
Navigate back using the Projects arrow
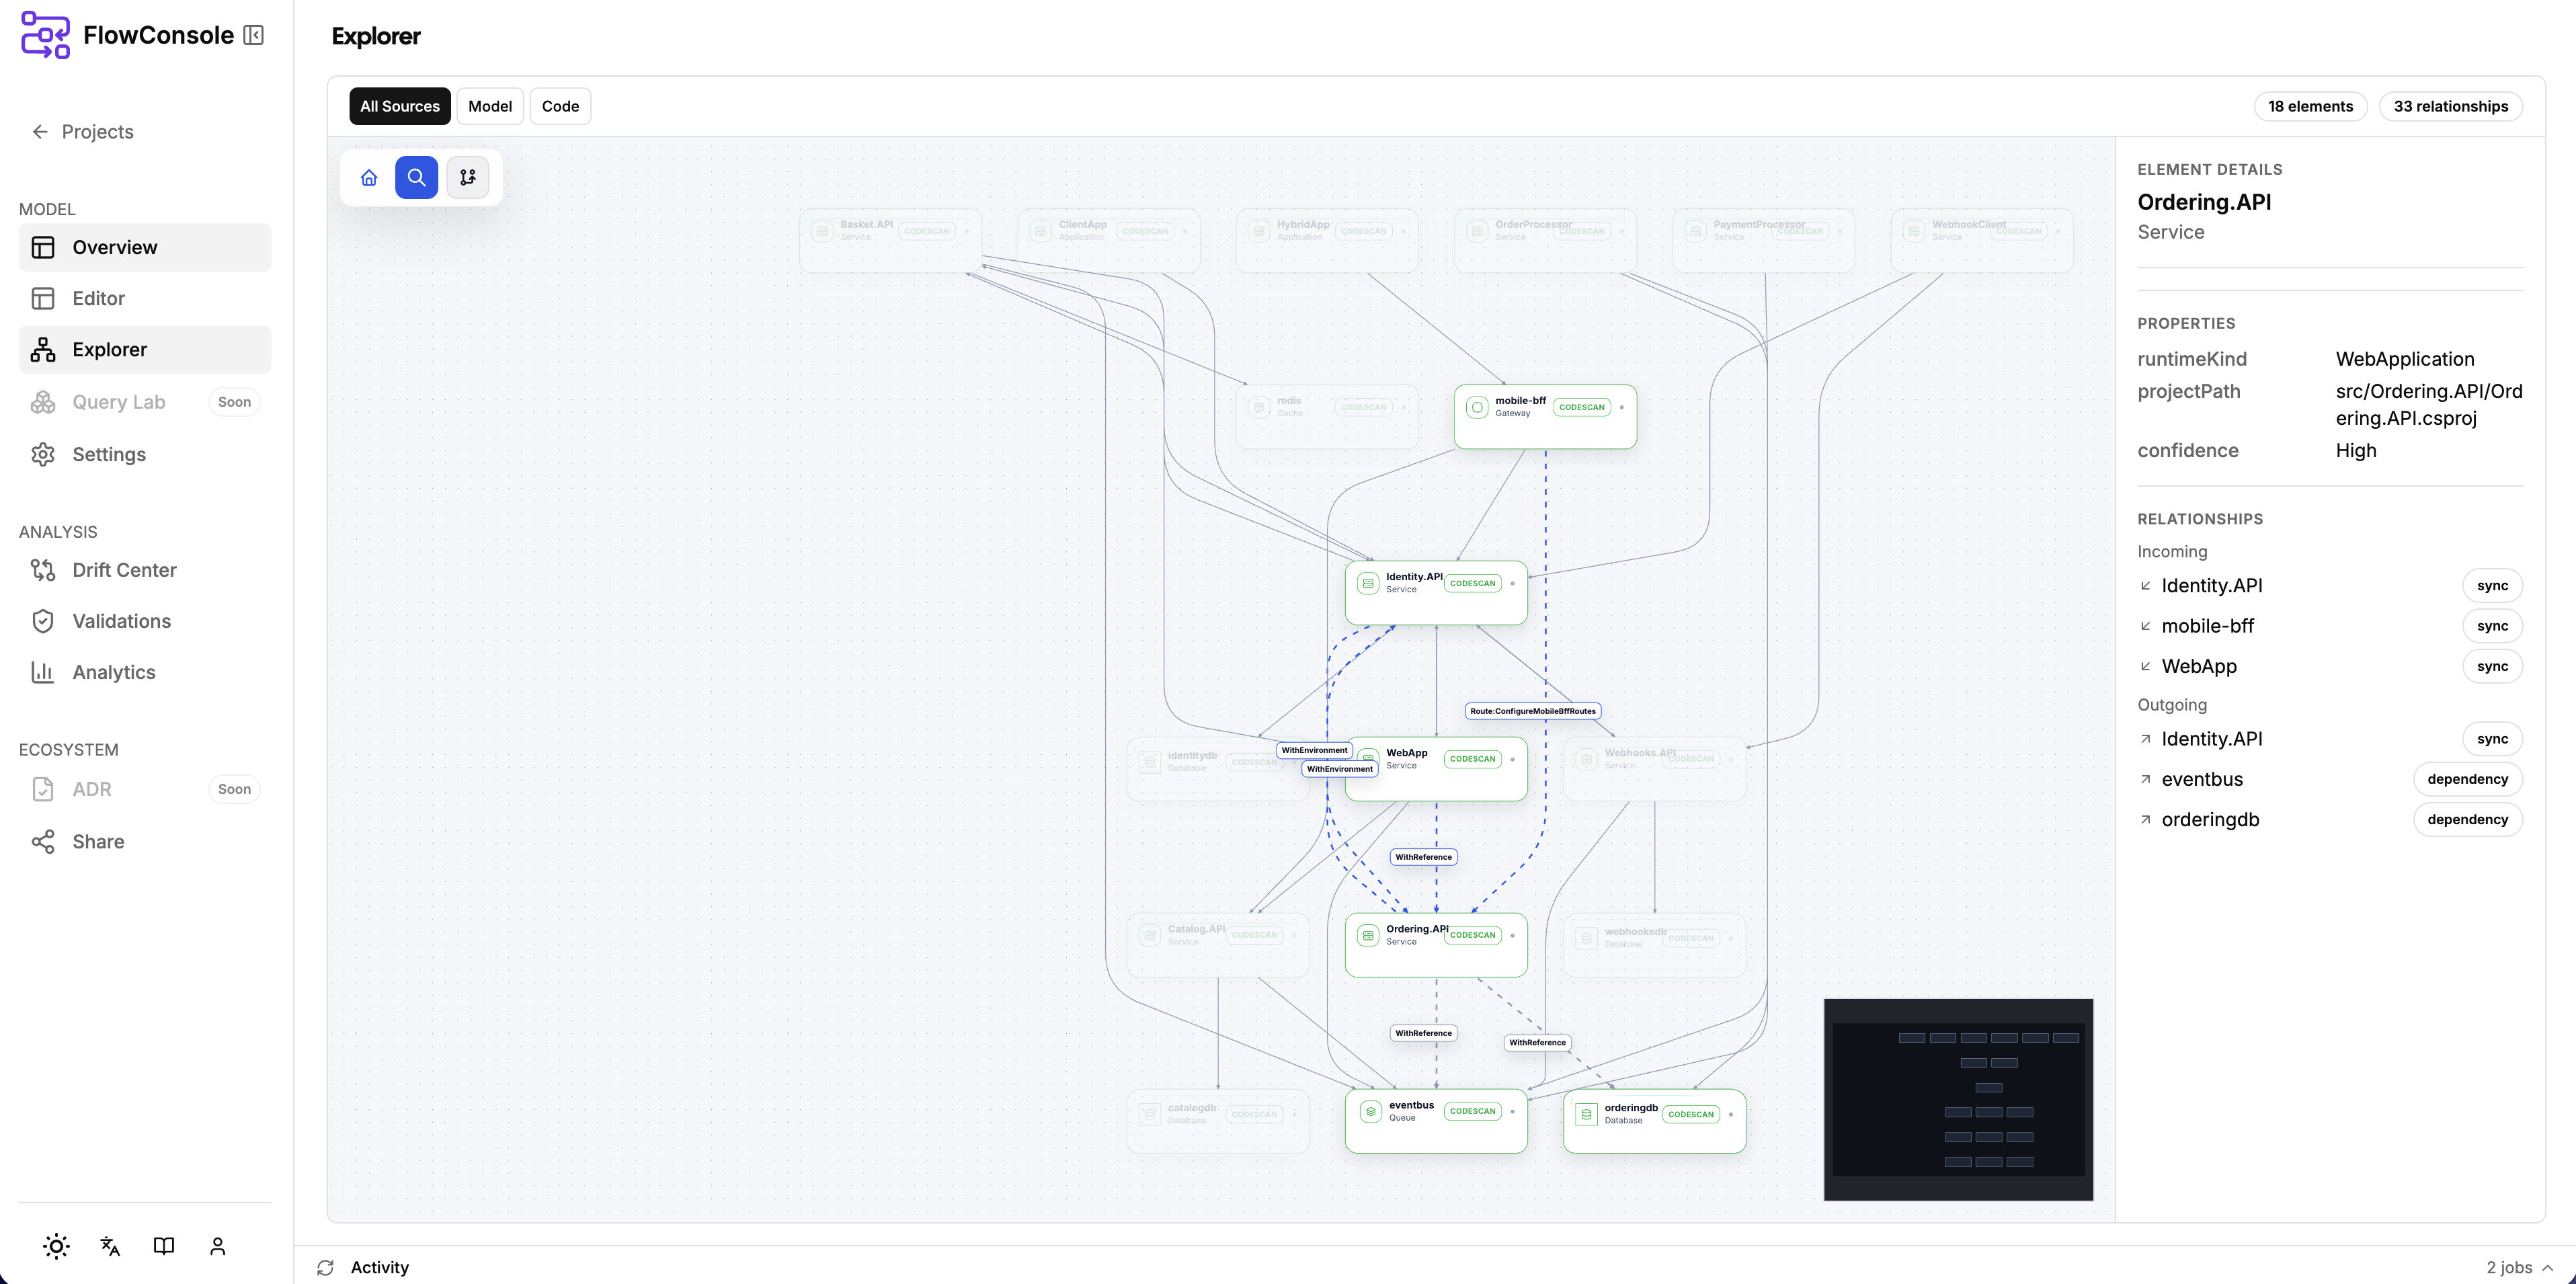click(x=40, y=131)
